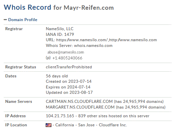
Task: Click the IP address 104.21.75.165
Action: 60,116
